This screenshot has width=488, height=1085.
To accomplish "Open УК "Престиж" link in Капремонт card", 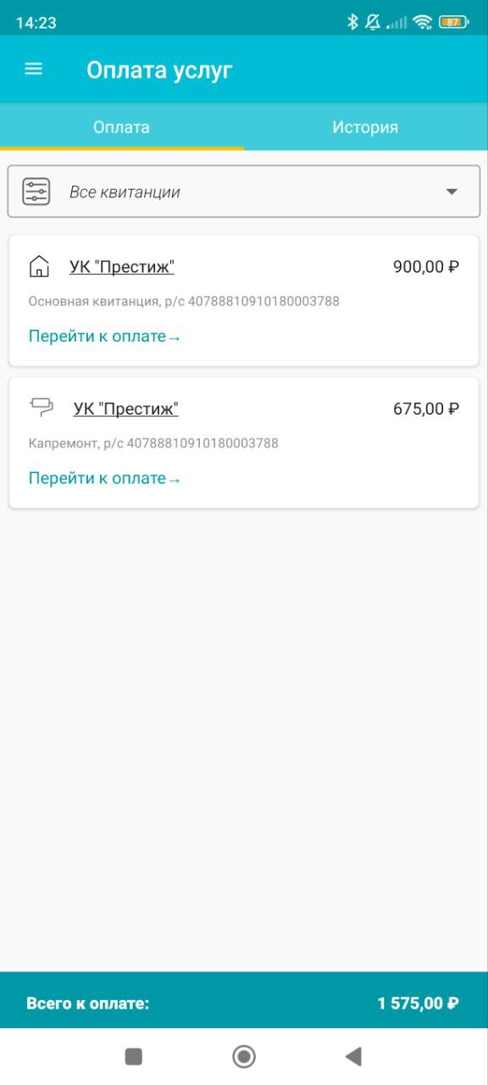I will click(126, 409).
